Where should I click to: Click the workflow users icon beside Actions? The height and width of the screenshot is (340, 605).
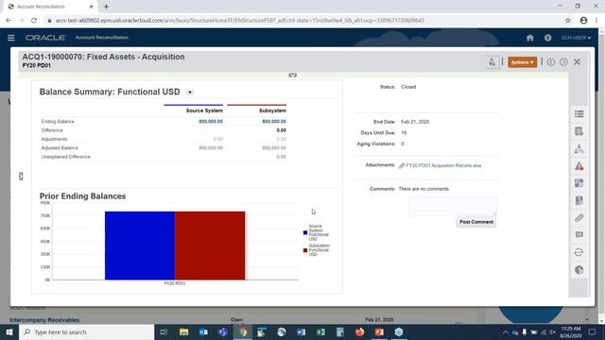492,62
